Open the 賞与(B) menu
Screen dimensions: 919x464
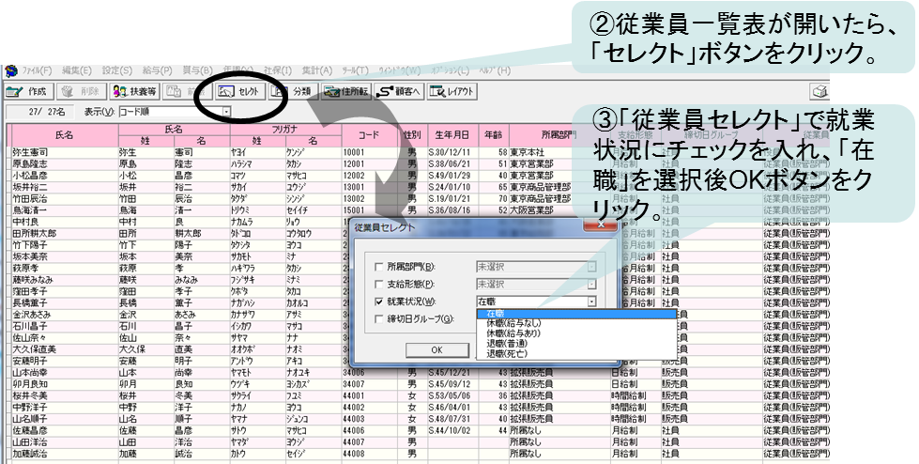[197, 70]
